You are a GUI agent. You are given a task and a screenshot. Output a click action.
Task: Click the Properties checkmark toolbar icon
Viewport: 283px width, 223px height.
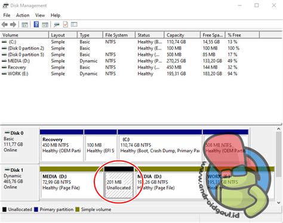pos(66,24)
